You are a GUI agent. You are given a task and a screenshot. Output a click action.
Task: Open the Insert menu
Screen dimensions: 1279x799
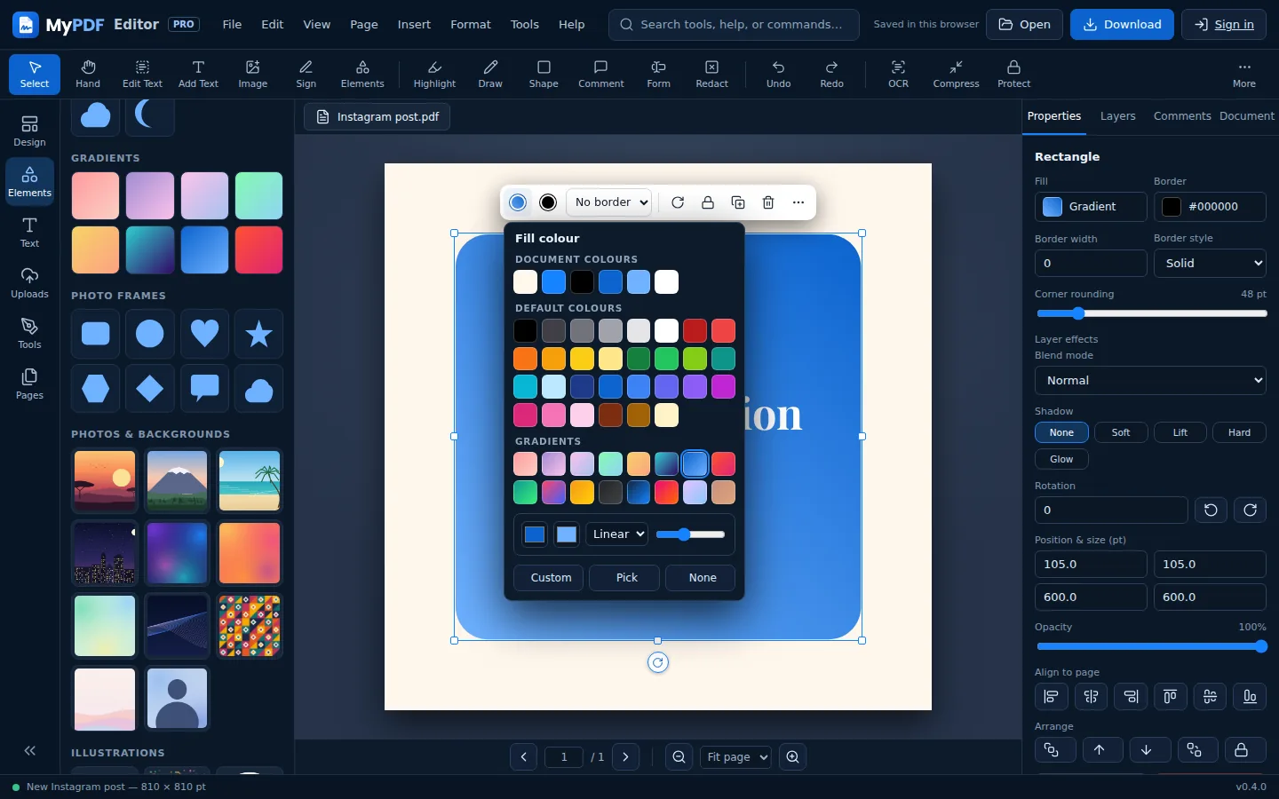(x=414, y=25)
